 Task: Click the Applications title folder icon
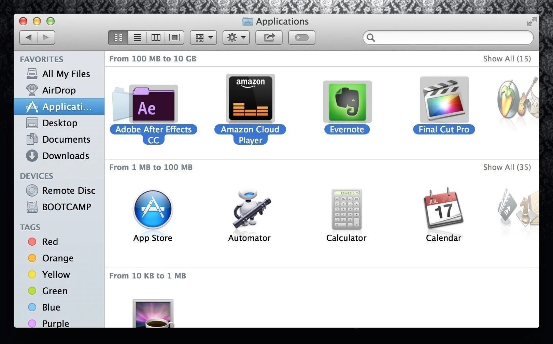[247, 21]
